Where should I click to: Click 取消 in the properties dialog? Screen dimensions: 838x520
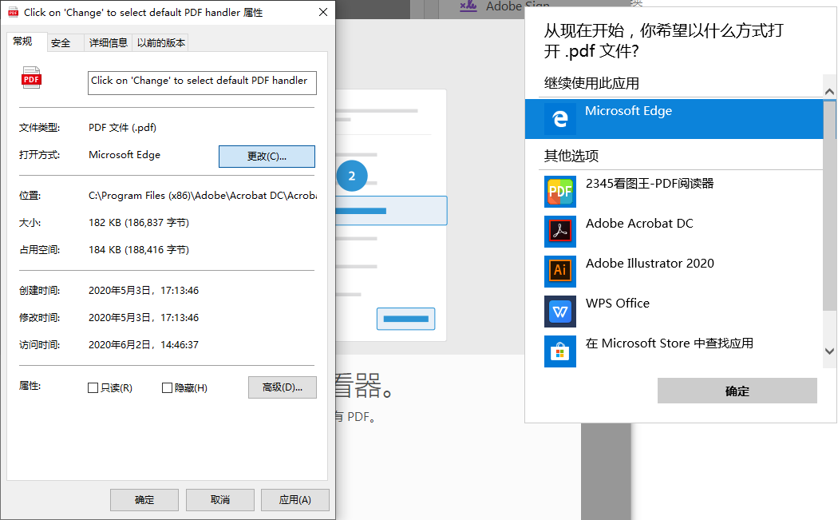(x=220, y=500)
